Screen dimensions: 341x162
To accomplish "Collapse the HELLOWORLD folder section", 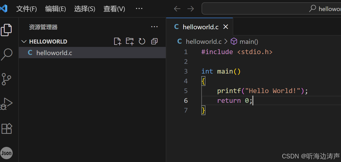I will [24, 42].
